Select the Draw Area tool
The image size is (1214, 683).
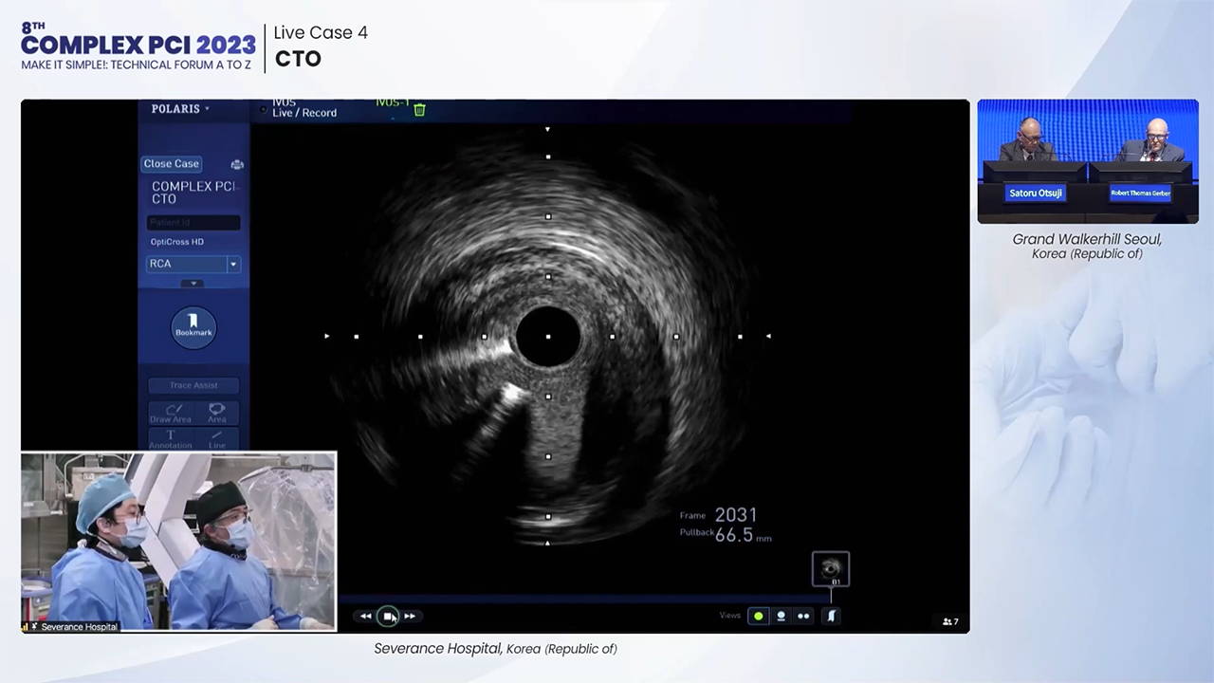pos(171,413)
